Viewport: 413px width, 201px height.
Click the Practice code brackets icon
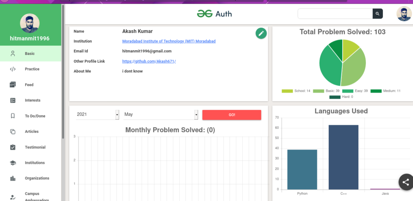pos(13,69)
